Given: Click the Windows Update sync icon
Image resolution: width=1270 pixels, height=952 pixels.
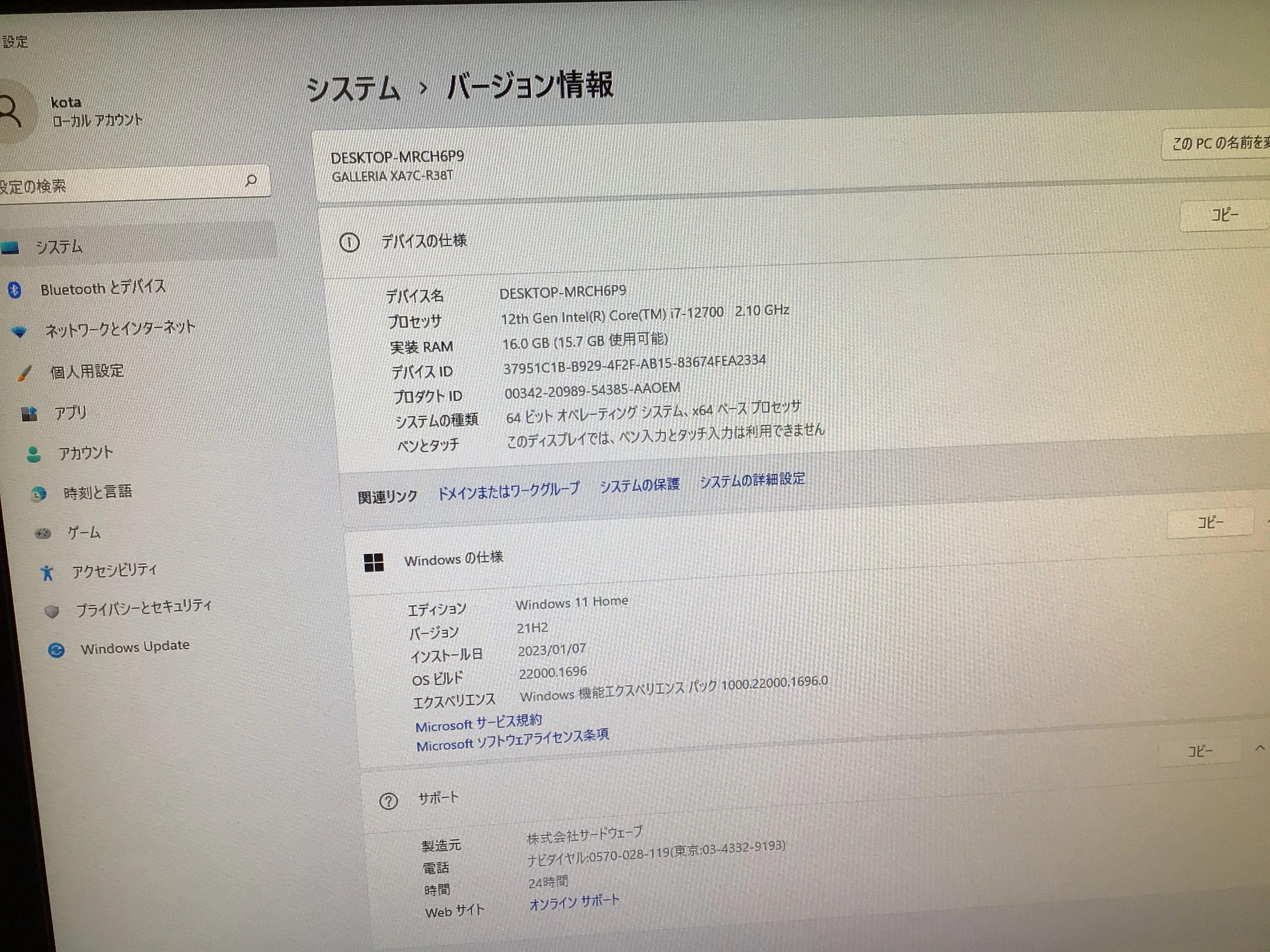Looking at the screenshot, I should point(56,650).
